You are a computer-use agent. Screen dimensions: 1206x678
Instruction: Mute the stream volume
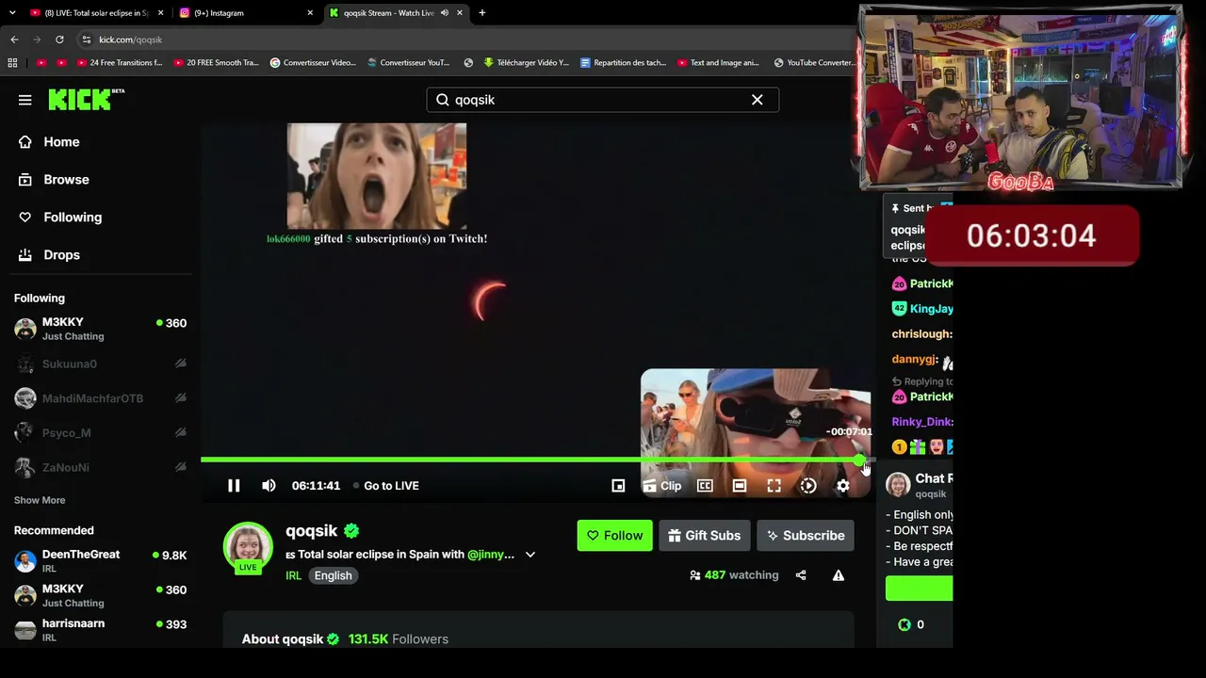[x=269, y=486]
